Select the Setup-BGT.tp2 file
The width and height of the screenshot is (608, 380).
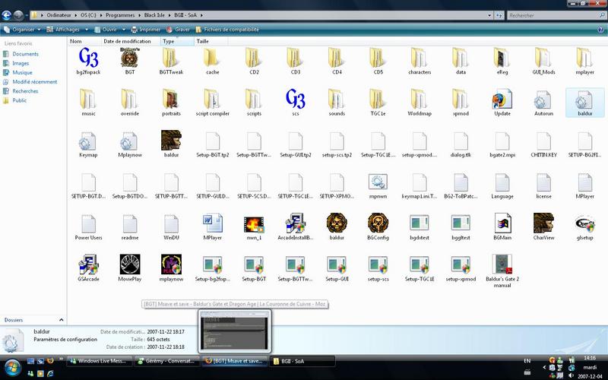click(x=213, y=144)
